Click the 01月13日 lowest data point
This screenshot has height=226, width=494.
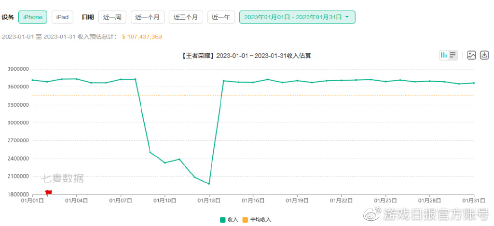tap(209, 184)
